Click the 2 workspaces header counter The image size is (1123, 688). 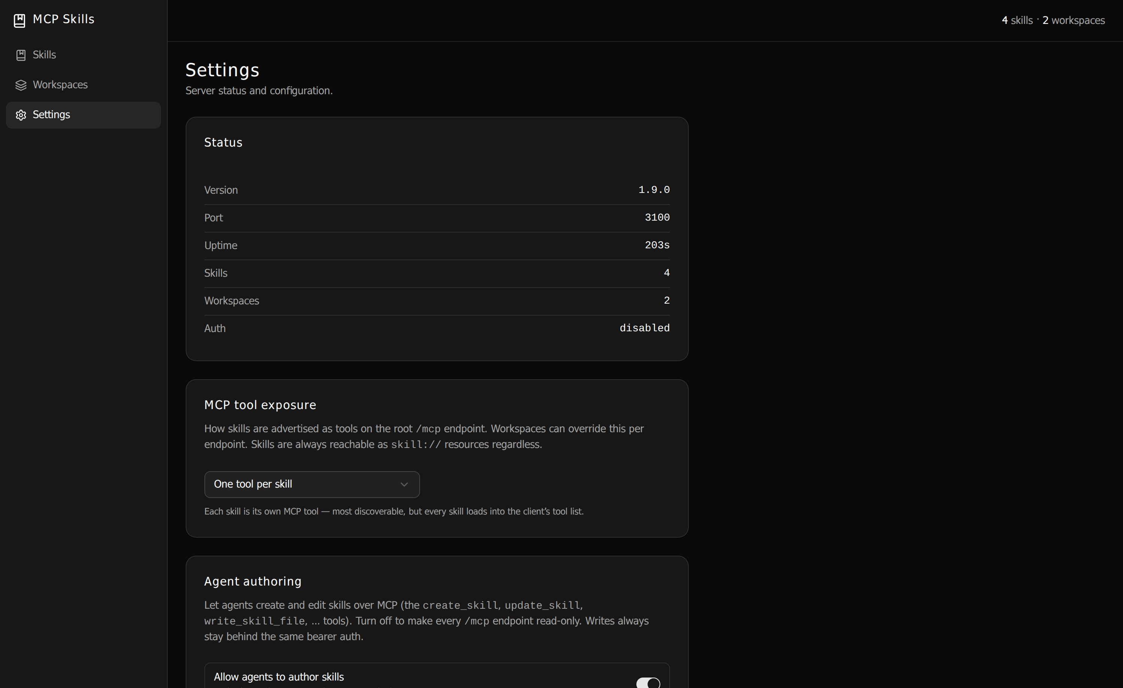(x=1073, y=21)
